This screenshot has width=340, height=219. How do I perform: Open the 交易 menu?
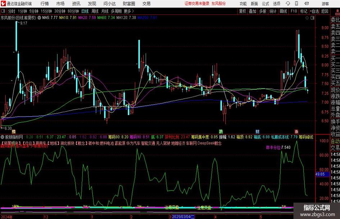point(146,4)
